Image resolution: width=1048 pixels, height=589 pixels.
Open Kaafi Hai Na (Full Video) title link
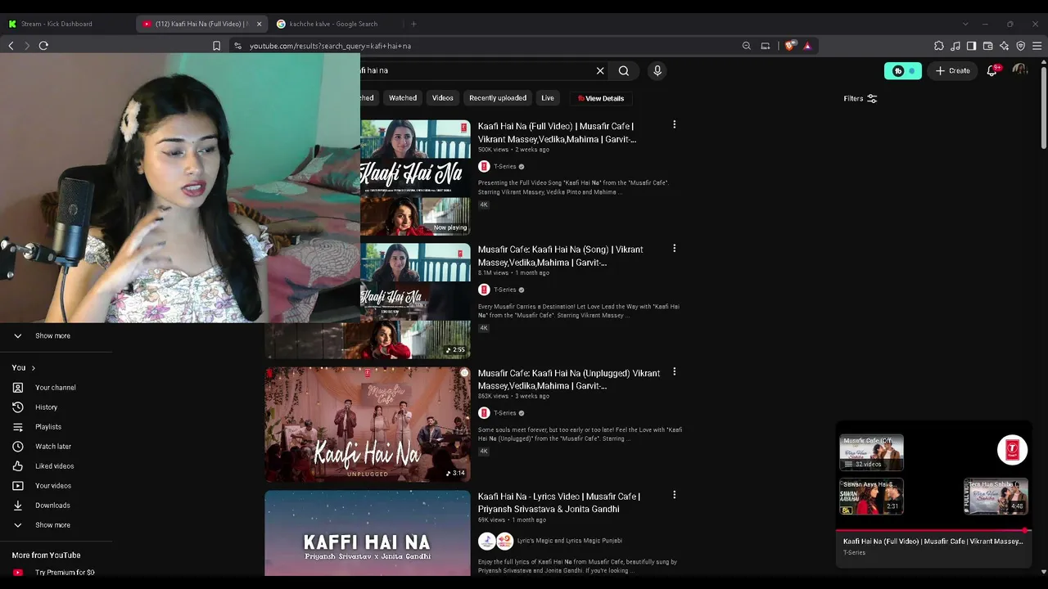[557, 133]
